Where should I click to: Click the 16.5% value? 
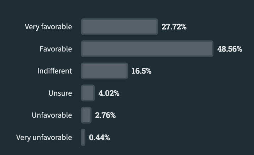coord(142,71)
